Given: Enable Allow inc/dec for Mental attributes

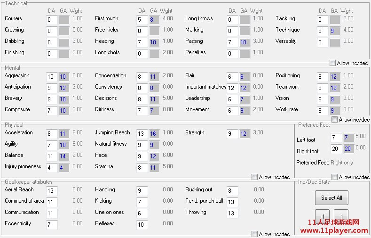Looking at the screenshot, I should [334, 120].
